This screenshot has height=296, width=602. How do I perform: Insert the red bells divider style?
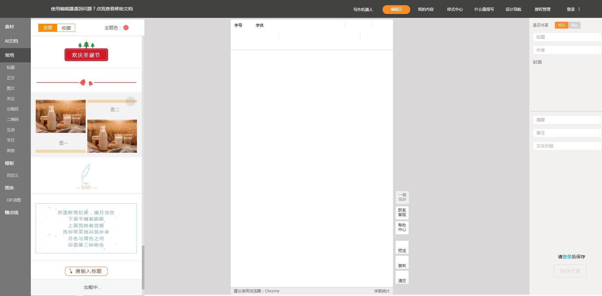pyautogui.click(x=86, y=83)
